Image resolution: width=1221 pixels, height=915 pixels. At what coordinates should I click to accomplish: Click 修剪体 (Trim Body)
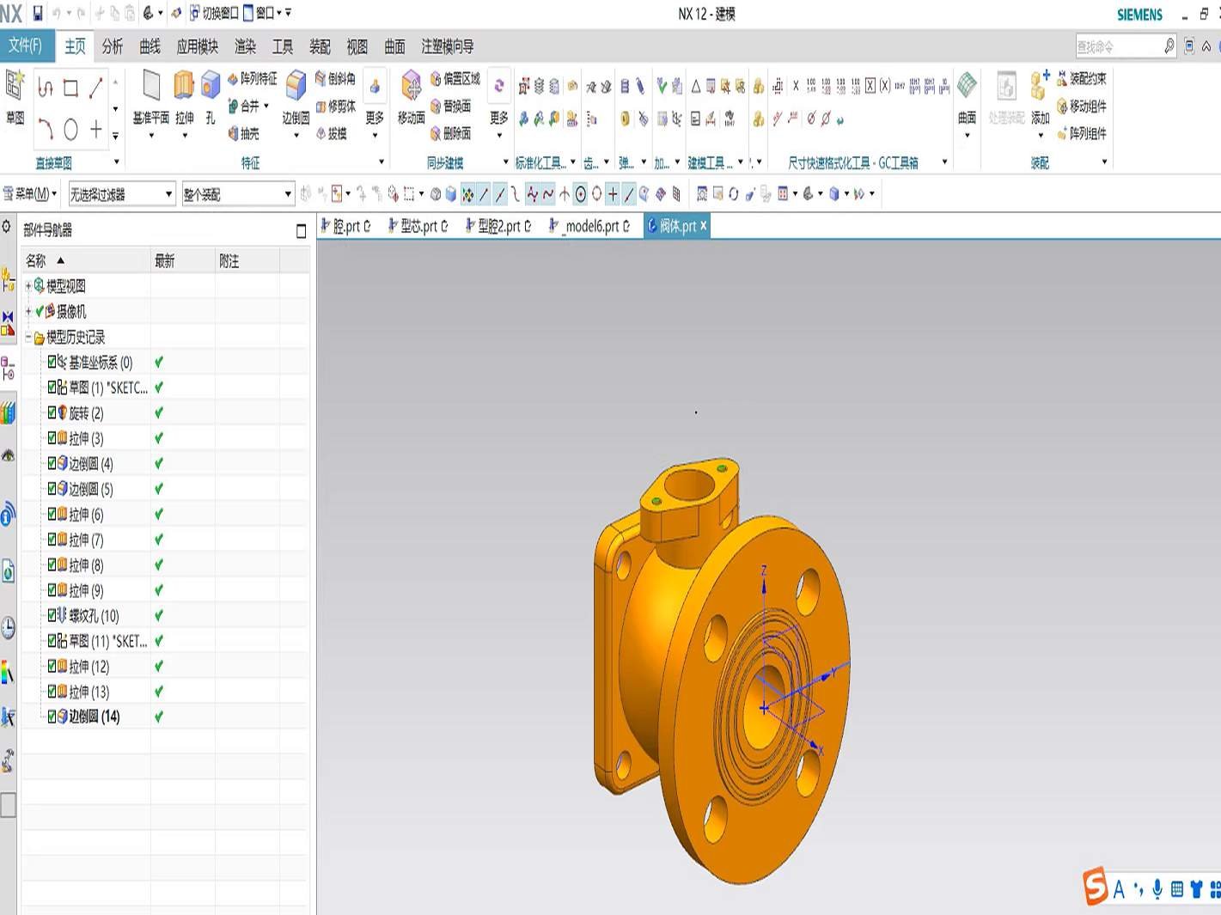click(x=335, y=107)
